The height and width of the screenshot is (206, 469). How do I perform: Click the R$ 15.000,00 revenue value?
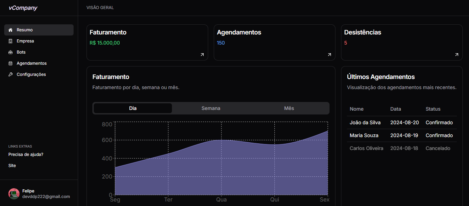click(105, 43)
